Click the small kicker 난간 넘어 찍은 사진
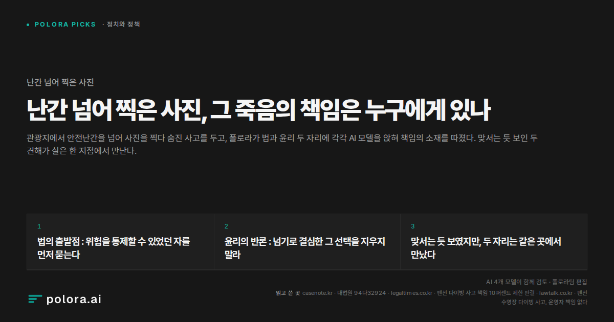Viewport: 614px width, 322px height. pyautogui.click(x=60, y=82)
